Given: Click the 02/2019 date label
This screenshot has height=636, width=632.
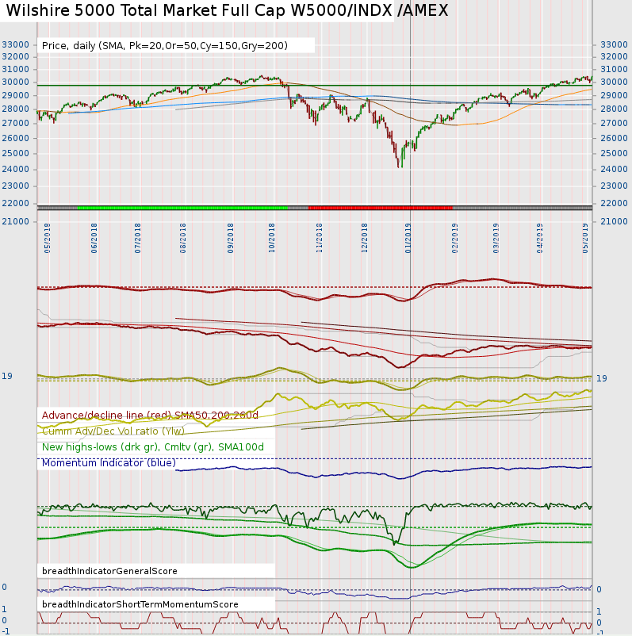Looking at the screenshot, I should tap(454, 238).
